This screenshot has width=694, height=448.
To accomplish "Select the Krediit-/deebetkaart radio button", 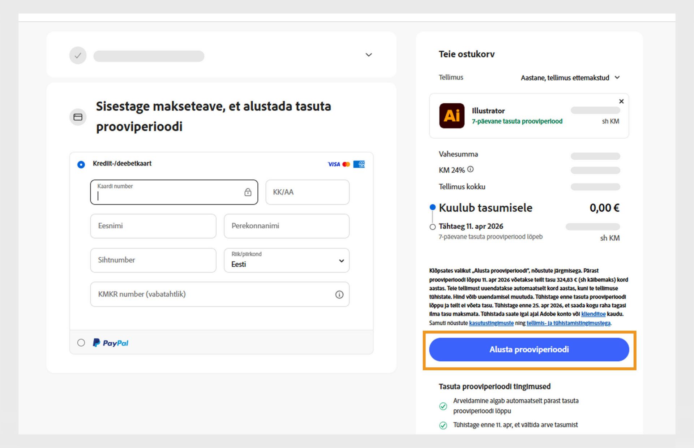I will (80, 164).
